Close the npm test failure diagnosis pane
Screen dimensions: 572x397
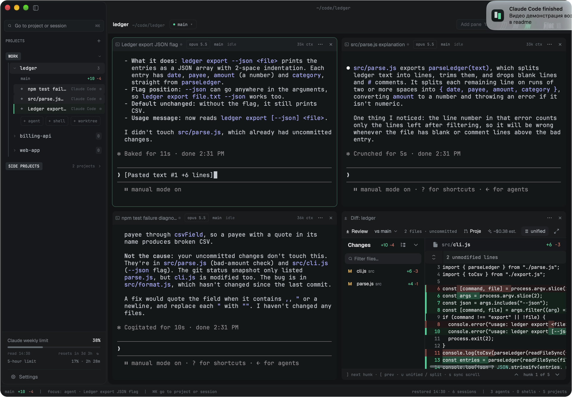click(331, 218)
